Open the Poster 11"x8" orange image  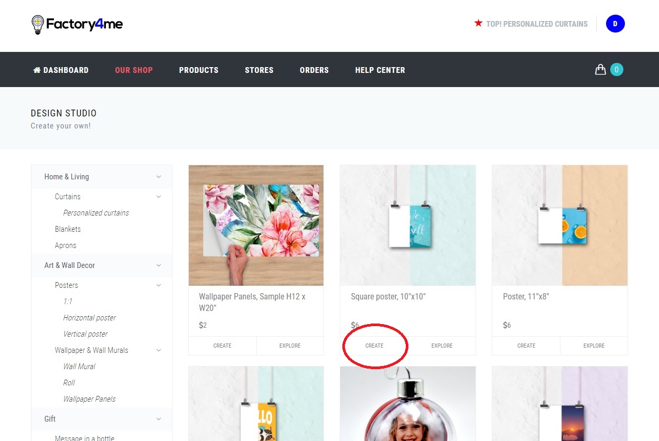560,225
